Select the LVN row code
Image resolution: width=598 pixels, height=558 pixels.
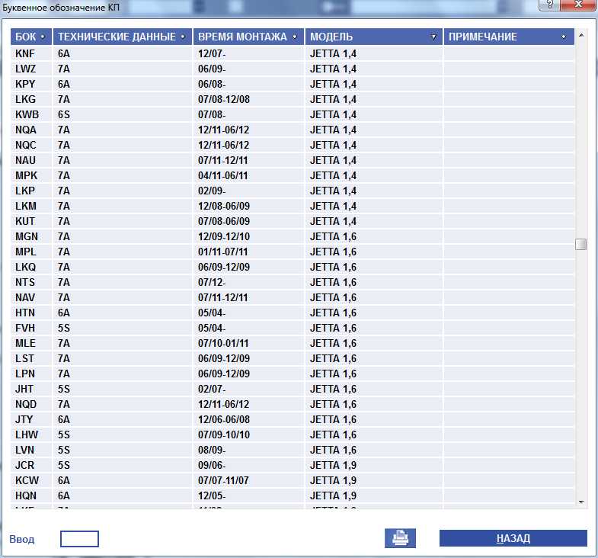[x=25, y=450]
